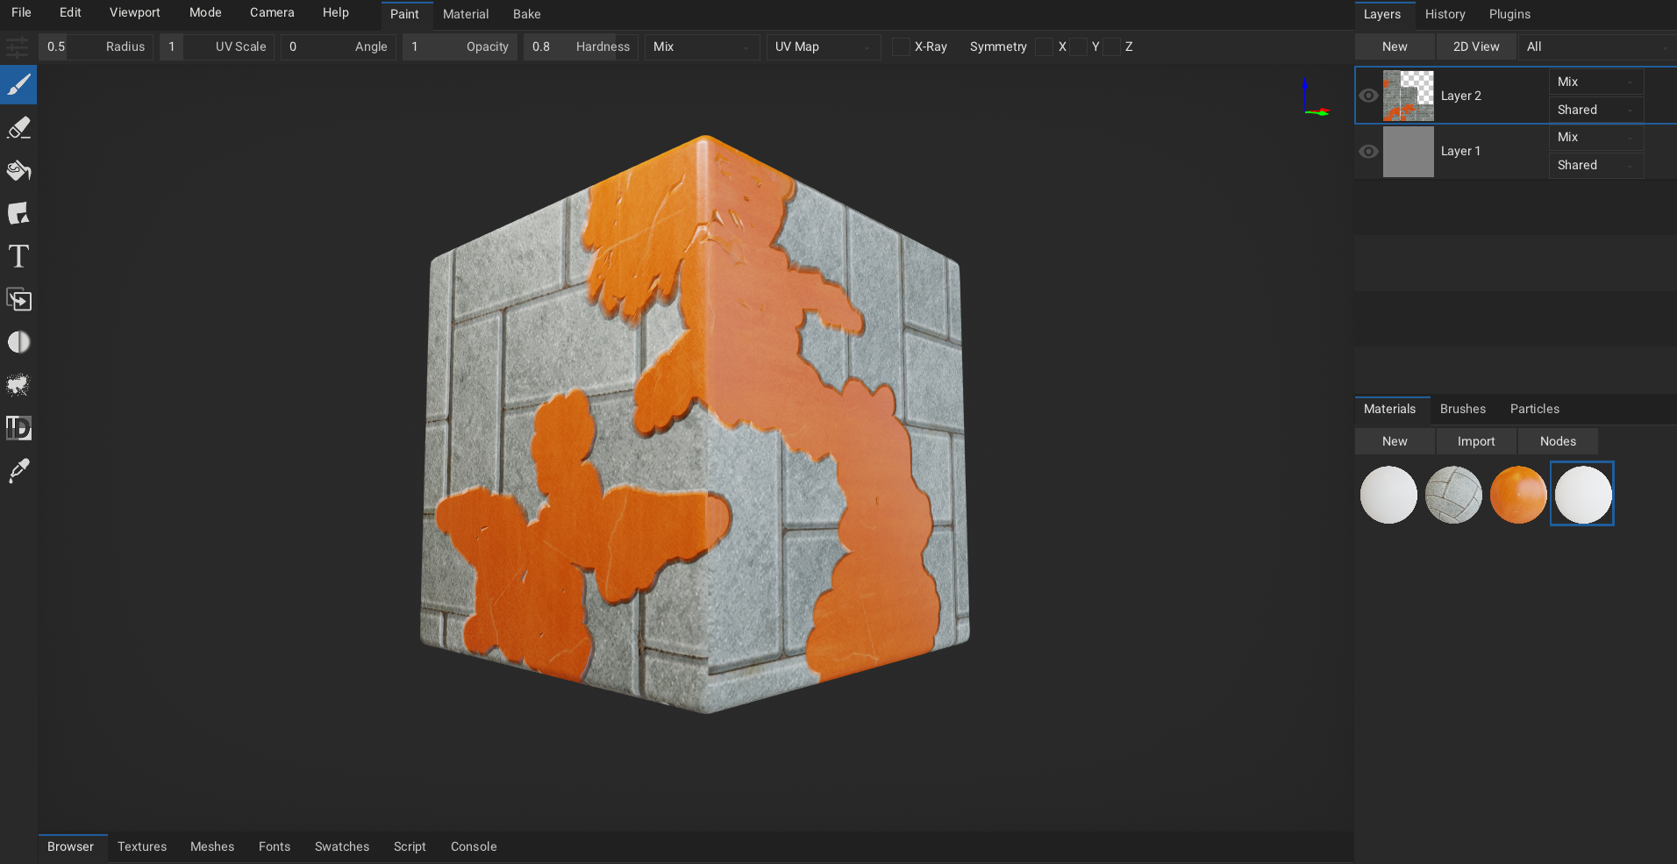Switch to the Material workspace tab
The height and width of the screenshot is (864, 1677).
(x=466, y=14)
